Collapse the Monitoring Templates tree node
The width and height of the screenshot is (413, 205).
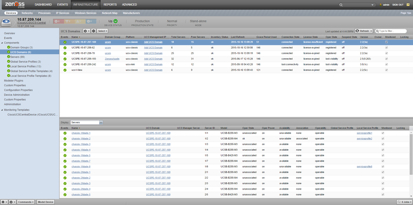point(2,110)
